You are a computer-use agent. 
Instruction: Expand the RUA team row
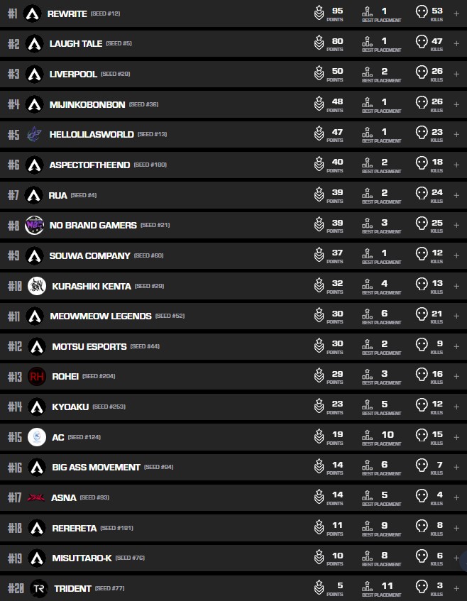pyautogui.click(x=456, y=195)
